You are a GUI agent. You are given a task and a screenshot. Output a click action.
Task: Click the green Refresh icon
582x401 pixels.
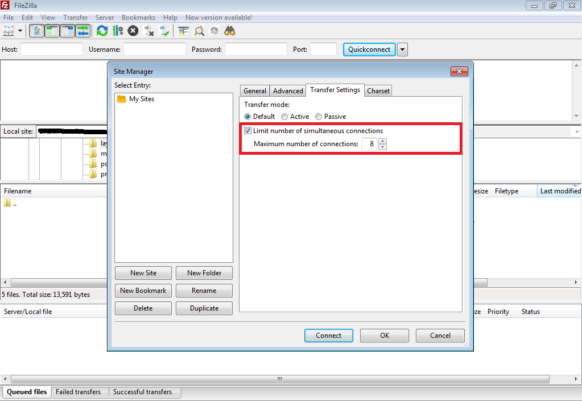point(102,31)
